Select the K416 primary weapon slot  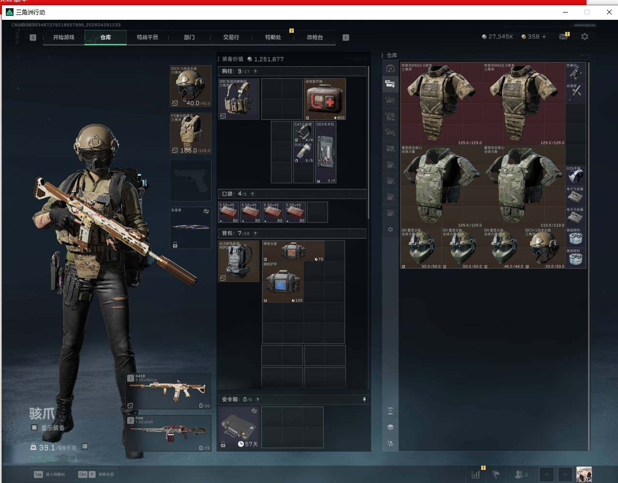pyautogui.click(x=169, y=391)
